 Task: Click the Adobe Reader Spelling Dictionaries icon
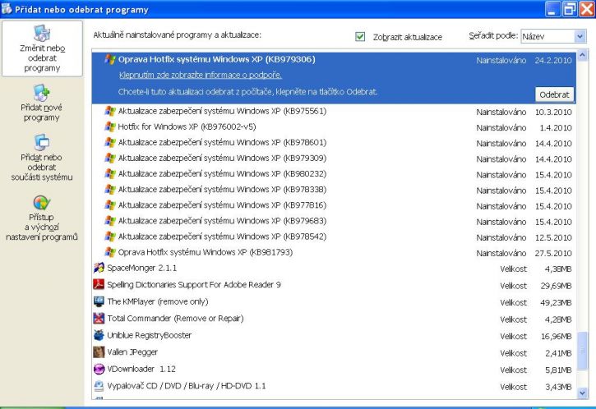pos(99,284)
